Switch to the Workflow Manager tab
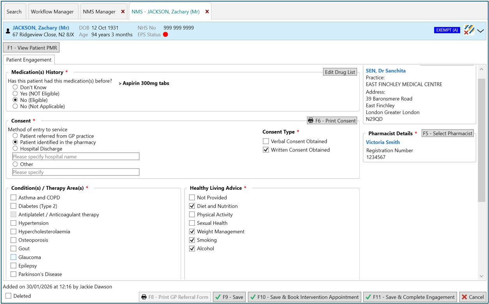Image resolution: width=489 pixels, height=304 pixels. coord(53,11)
